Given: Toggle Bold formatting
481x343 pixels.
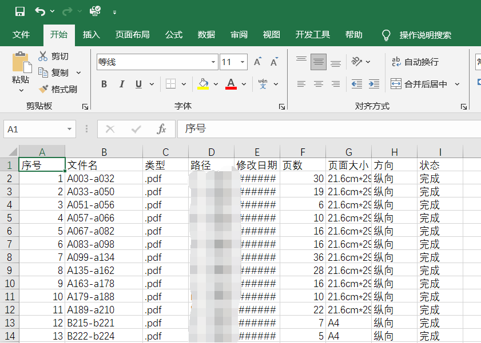Looking at the screenshot, I should (104, 84).
